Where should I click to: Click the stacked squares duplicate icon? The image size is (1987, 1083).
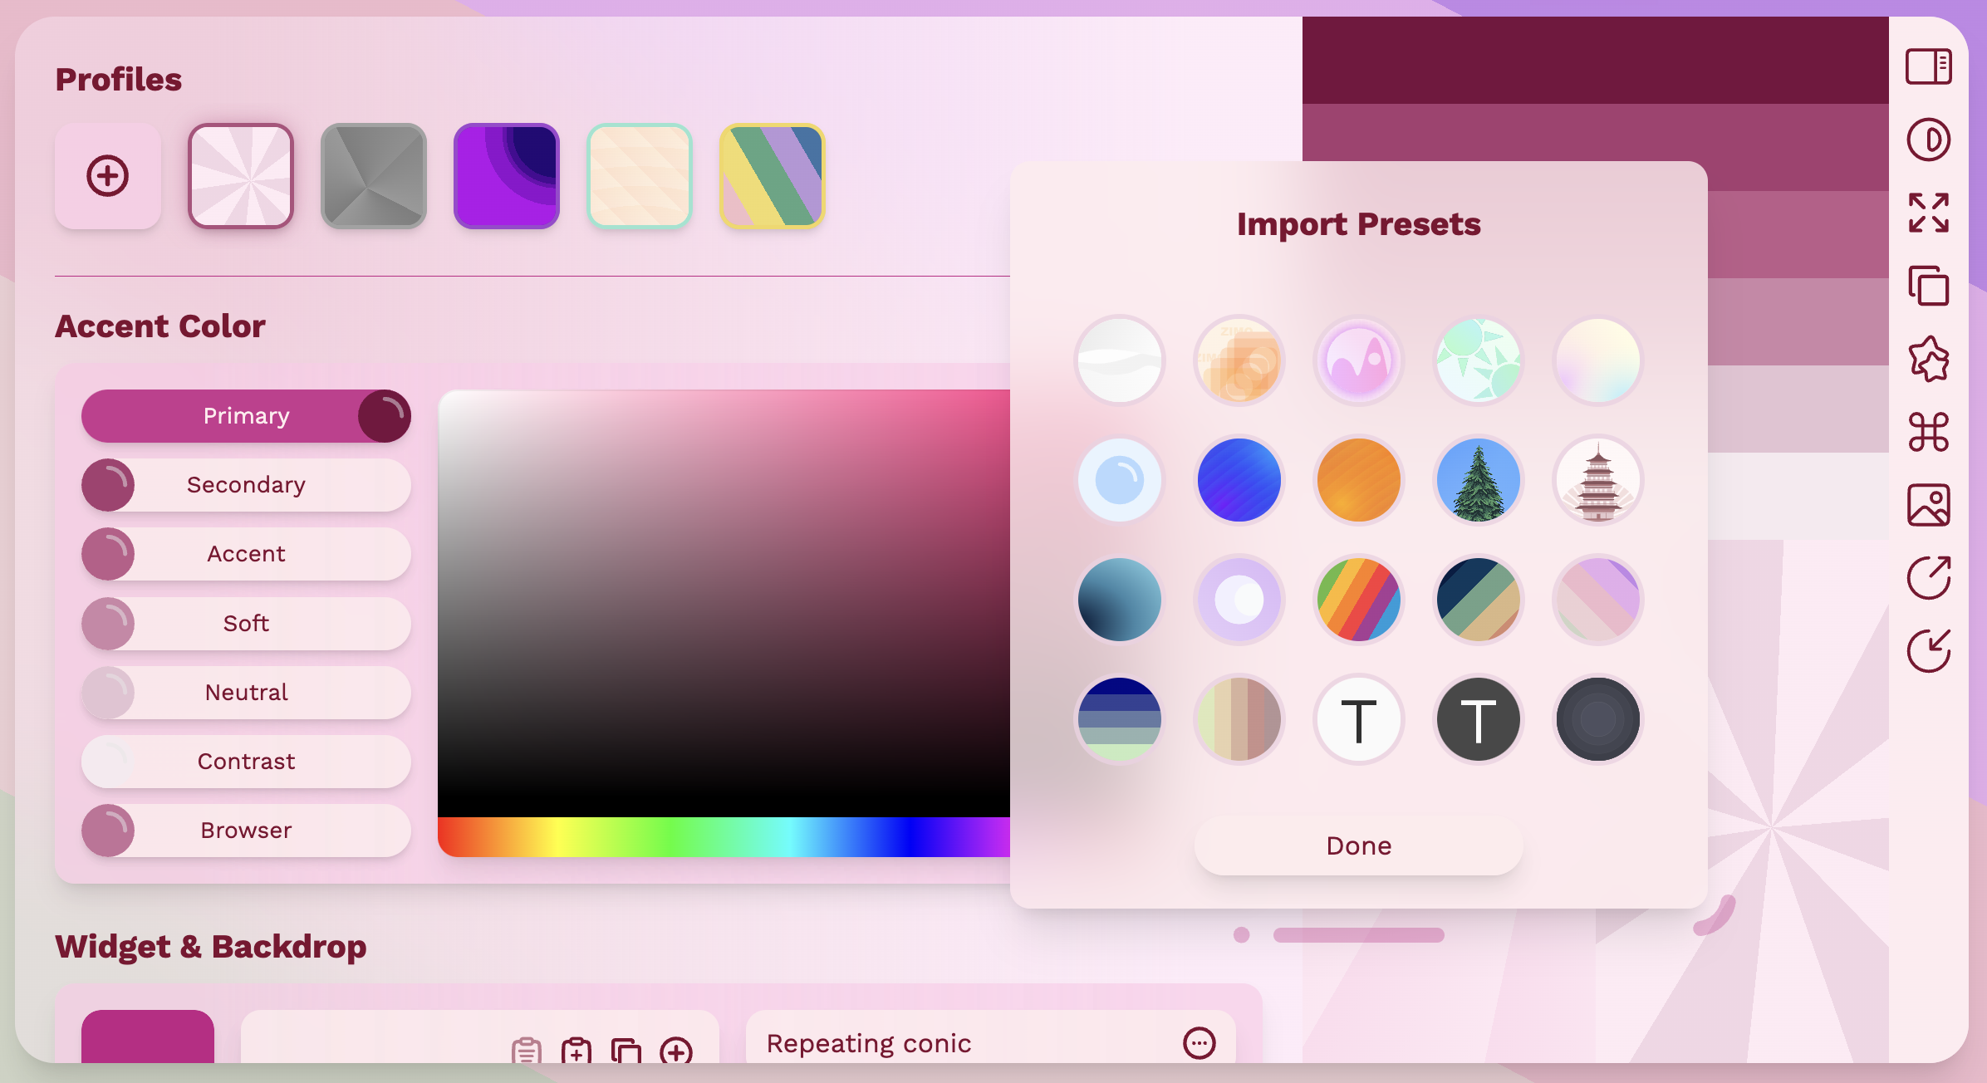point(1928,286)
